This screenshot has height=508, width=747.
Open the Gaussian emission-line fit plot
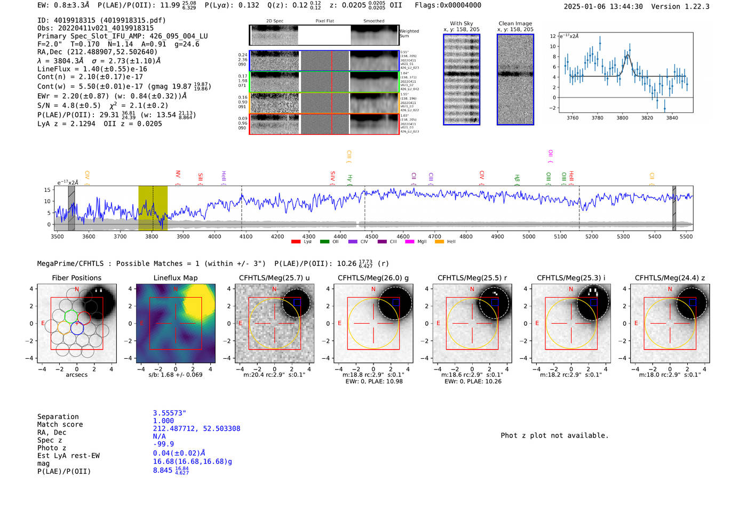(x=625, y=72)
